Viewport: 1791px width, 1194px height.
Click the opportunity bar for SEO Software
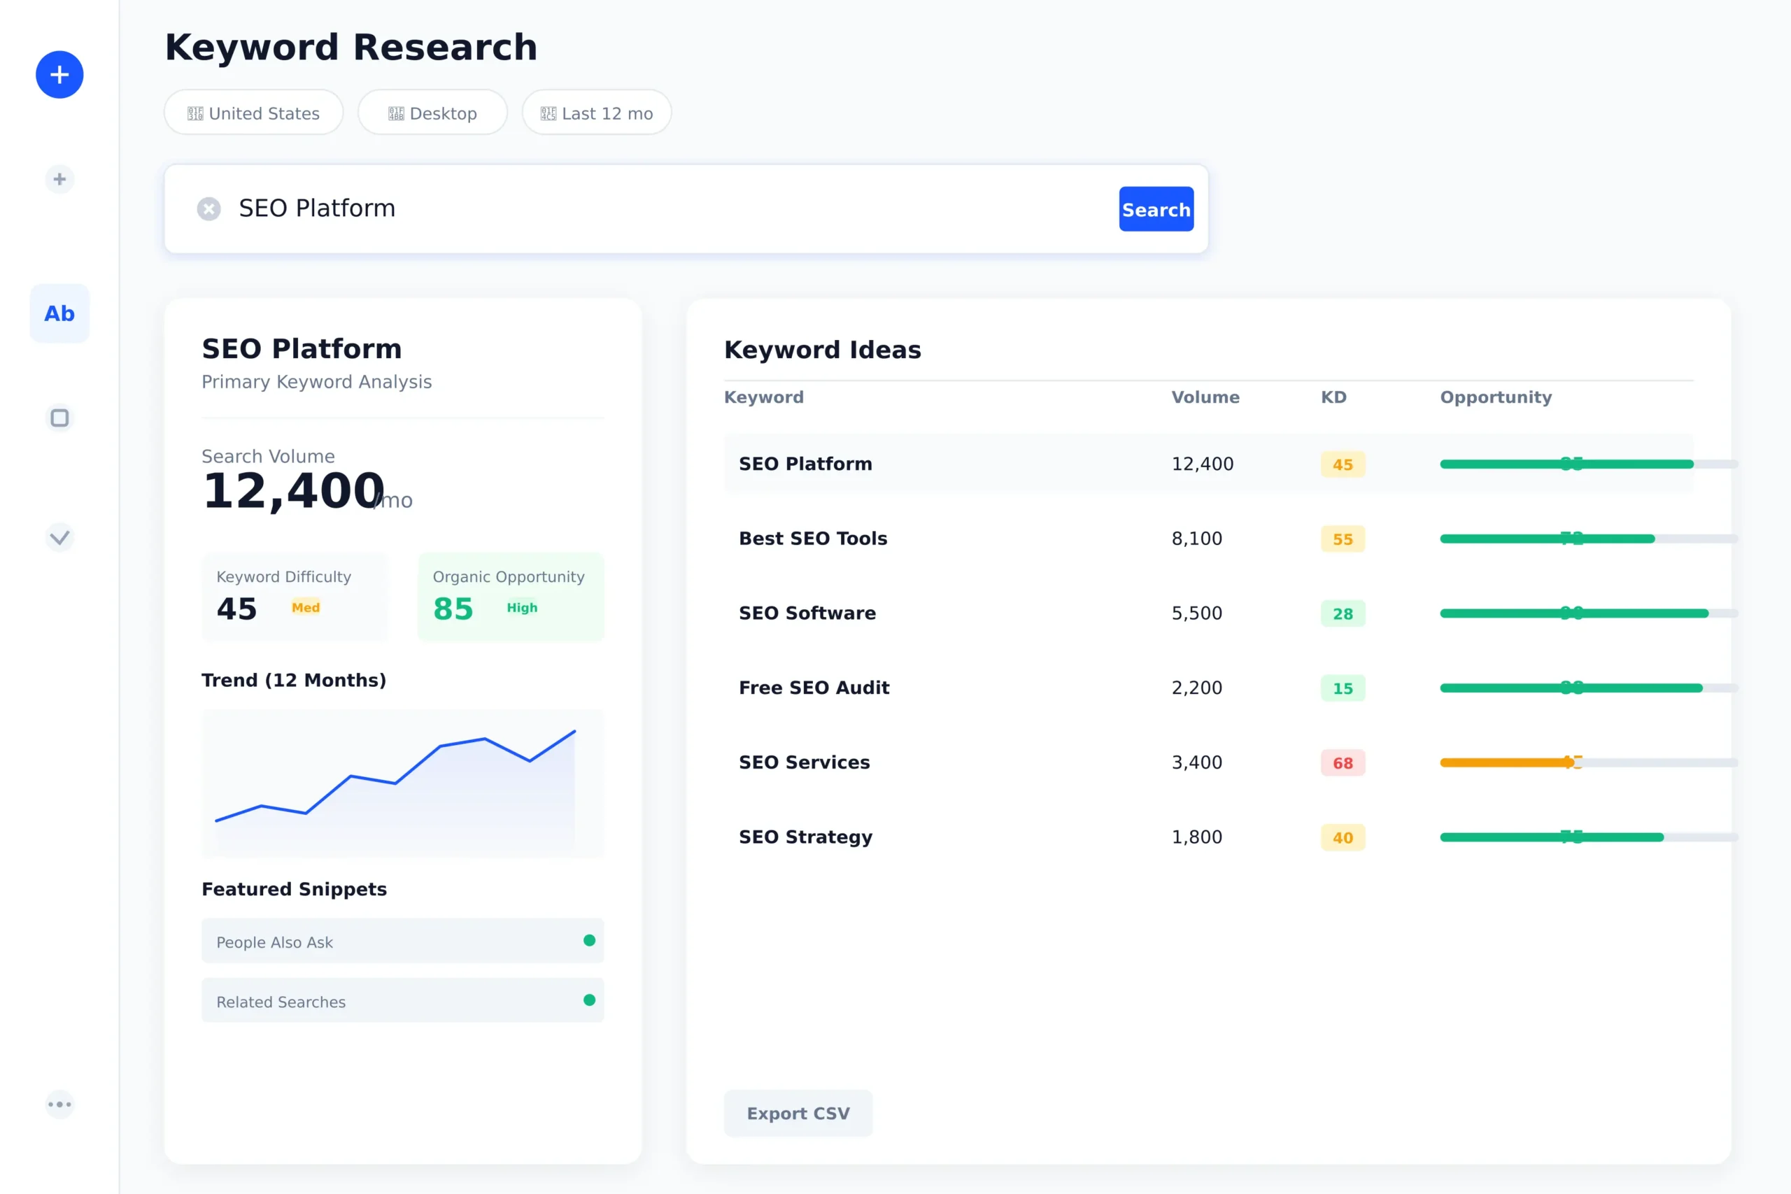click(1588, 613)
